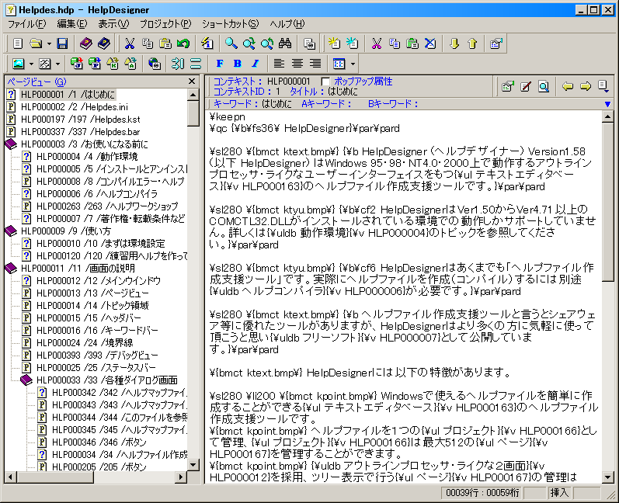Apply bold with the B icon
This screenshot has width=619, height=503.
(x=237, y=64)
